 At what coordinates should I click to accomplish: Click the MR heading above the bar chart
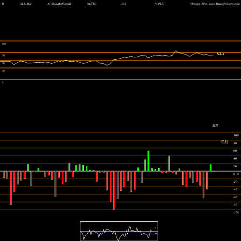pyautogui.click(x=215, y=125)
